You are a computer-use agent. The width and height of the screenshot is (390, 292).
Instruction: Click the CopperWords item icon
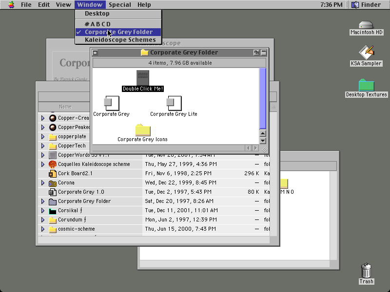(x=53, y=155)
